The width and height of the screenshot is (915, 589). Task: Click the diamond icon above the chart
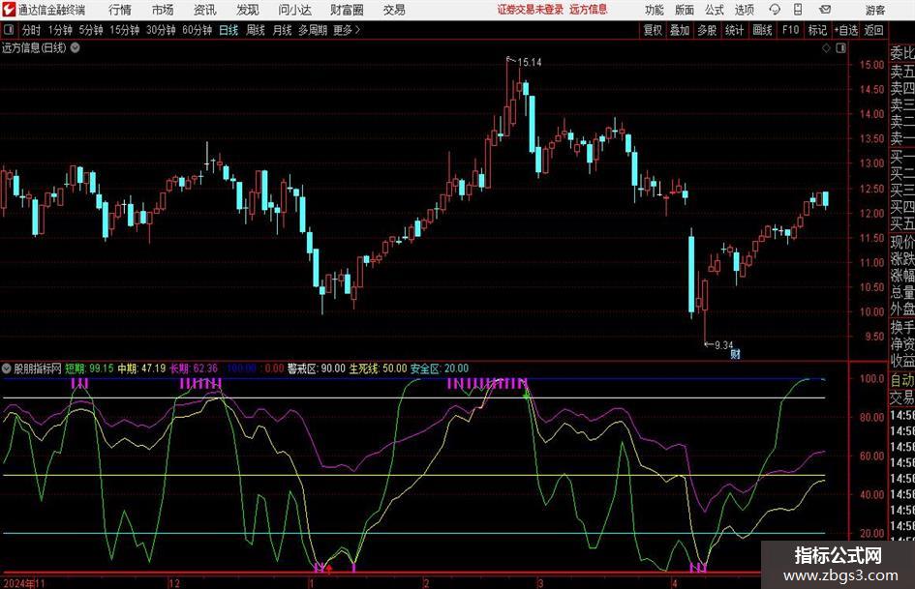tap(826, 47)
